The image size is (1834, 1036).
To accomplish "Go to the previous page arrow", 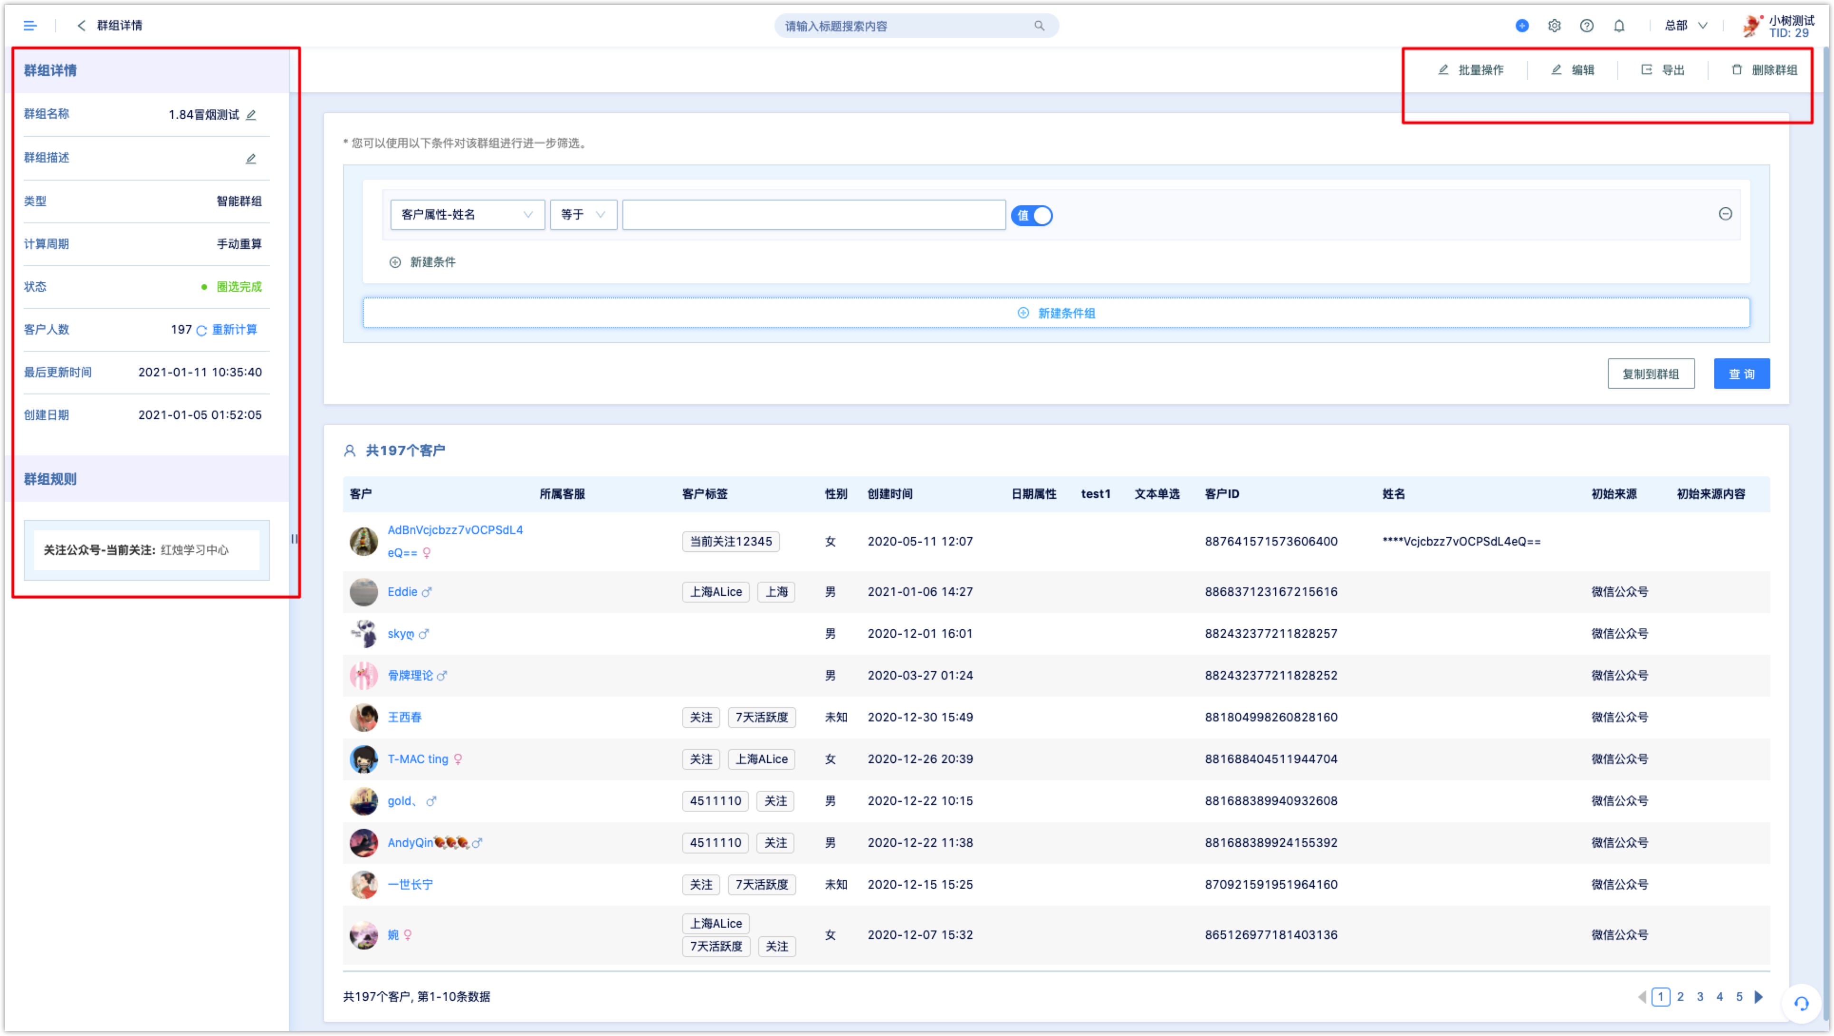I will (x=1642, y=996).
